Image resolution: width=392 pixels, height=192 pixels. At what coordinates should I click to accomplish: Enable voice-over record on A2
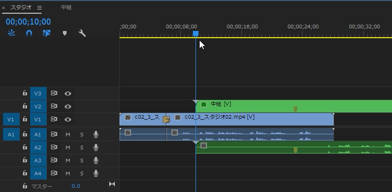click(x=96, y=147)
